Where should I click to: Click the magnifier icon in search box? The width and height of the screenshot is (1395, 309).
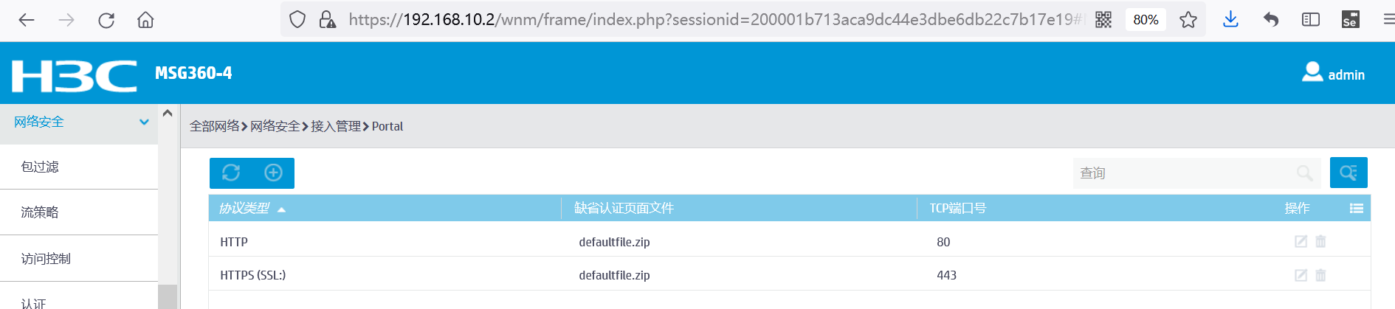pyautogui.click(x=1304, y=173)
